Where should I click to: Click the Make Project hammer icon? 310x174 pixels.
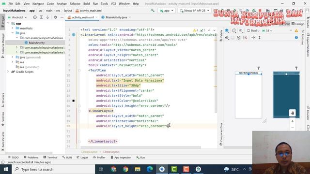153,11
